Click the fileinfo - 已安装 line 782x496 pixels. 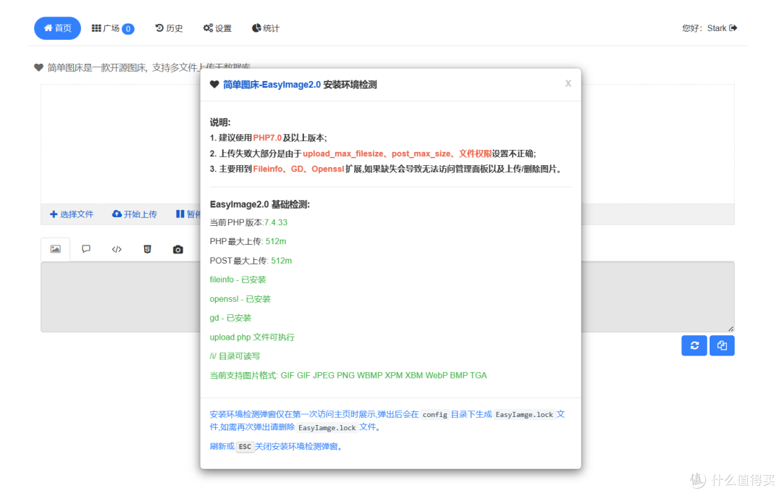pos(238,280)
